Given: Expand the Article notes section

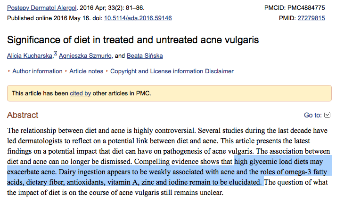Looking at the screenshot, I should (86, 71).
